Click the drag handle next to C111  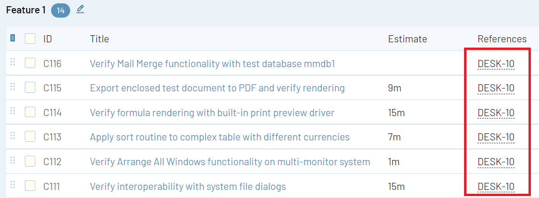tap(13, 185)
